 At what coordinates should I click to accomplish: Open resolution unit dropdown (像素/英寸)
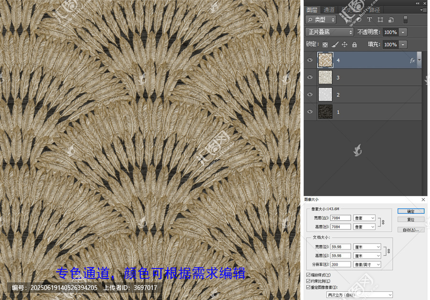(367, 264)
